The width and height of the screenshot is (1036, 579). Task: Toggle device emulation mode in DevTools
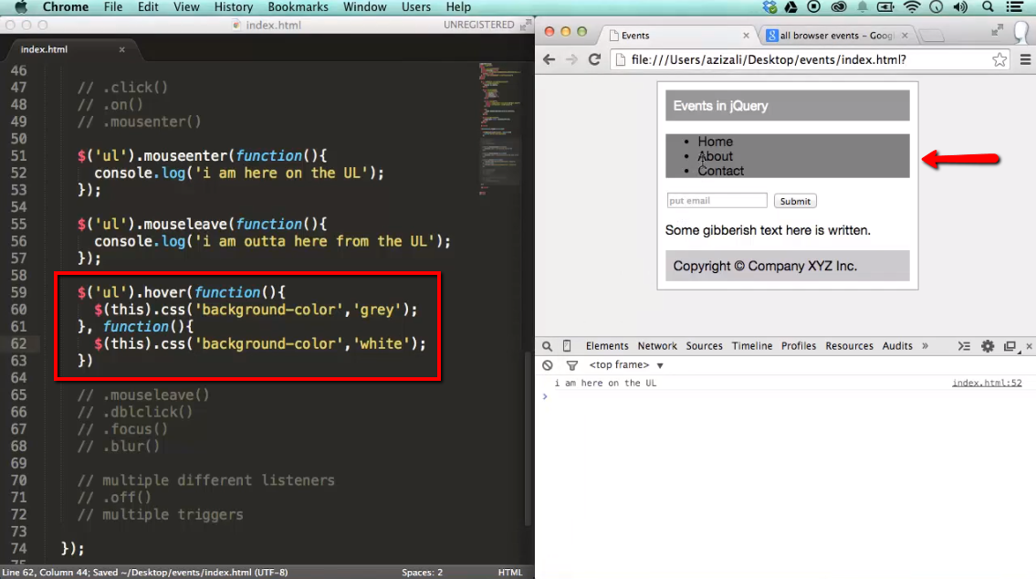tap(567, 346)
